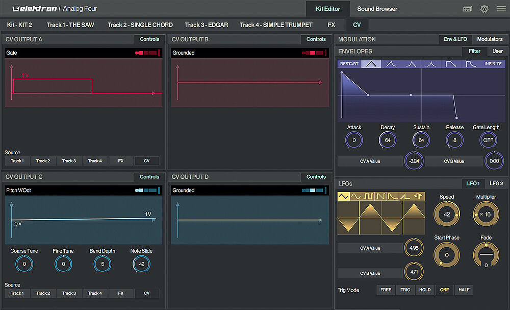Switch to the Sound Browser tab
510x310 pixels.
[377, 9]
